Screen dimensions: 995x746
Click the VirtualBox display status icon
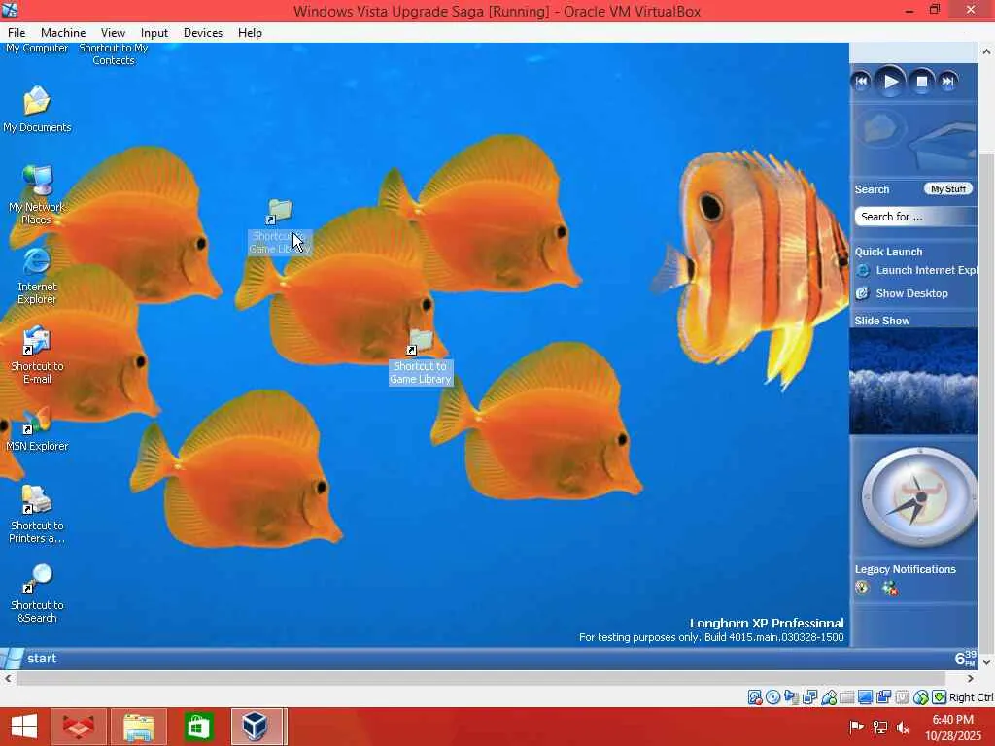[865, 697]
